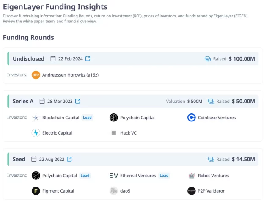Click the Lead badge beside Blockchain Capital
The height and width of the screenshot is (201, 264).
87,118
